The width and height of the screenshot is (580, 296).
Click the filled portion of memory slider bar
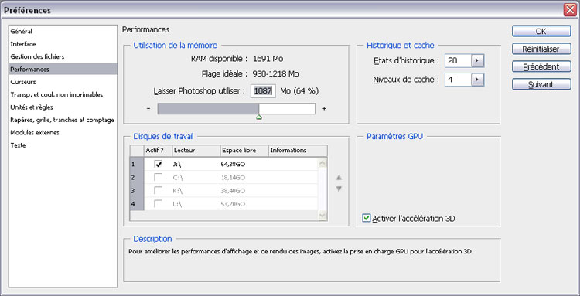tap(208, 109)
